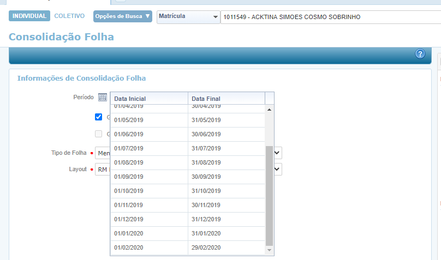Expand the Matrícula combo box

215,17
